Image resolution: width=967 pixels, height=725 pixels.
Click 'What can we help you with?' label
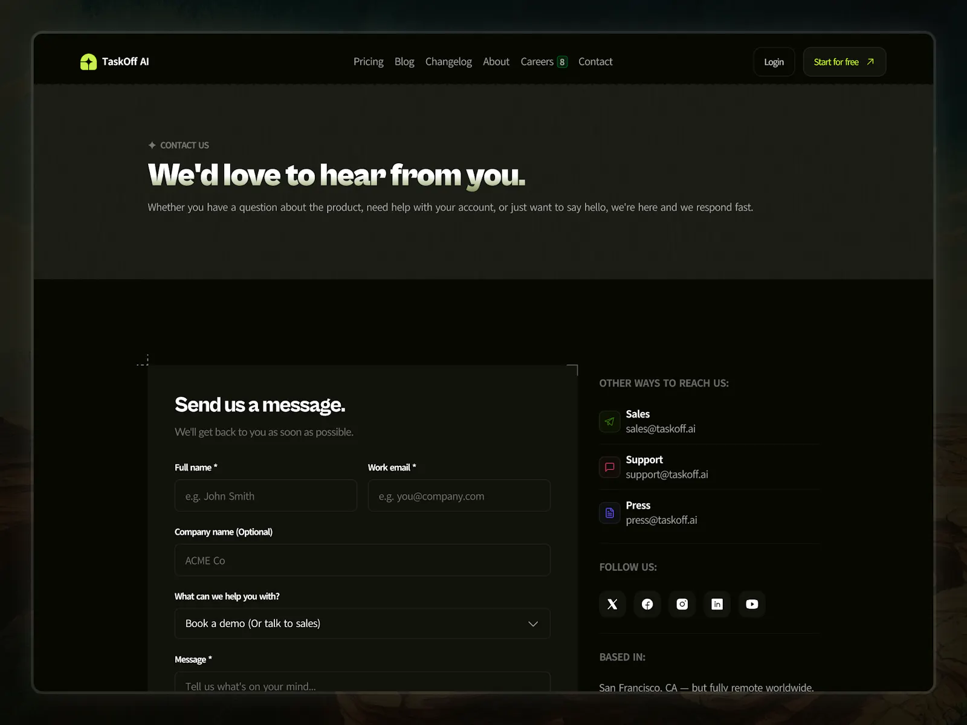[227, 596]
